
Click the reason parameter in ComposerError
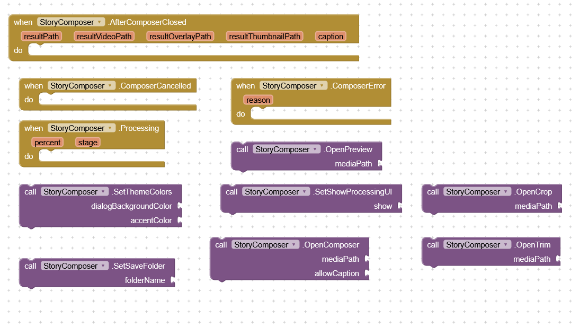258,100
